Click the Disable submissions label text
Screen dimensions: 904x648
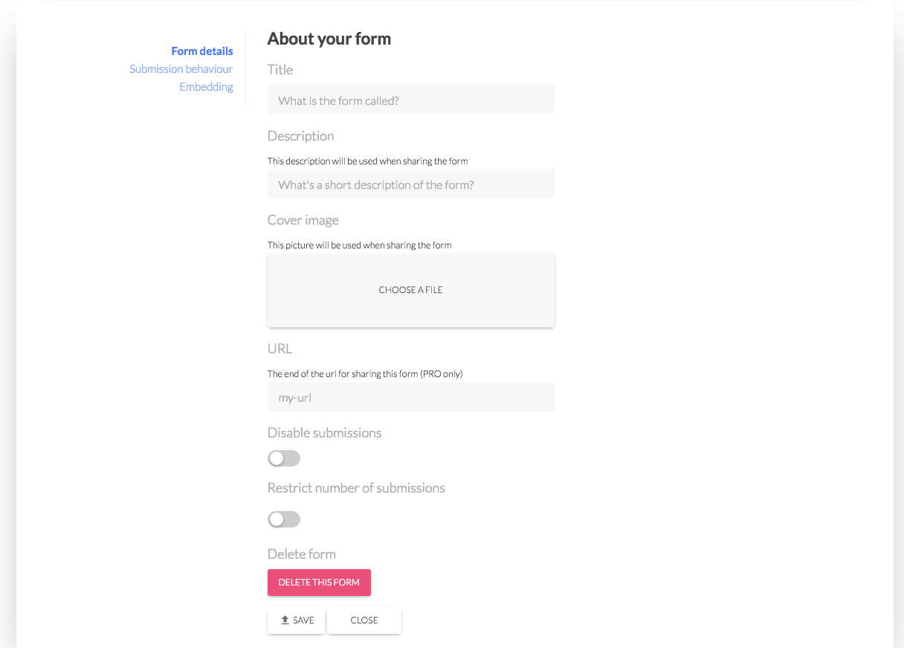pyautogui.click(x=324, y=433)
